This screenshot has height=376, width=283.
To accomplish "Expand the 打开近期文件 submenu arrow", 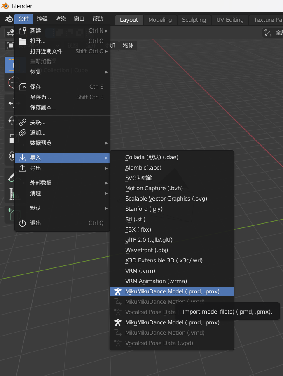I will (x=106, y=51).
